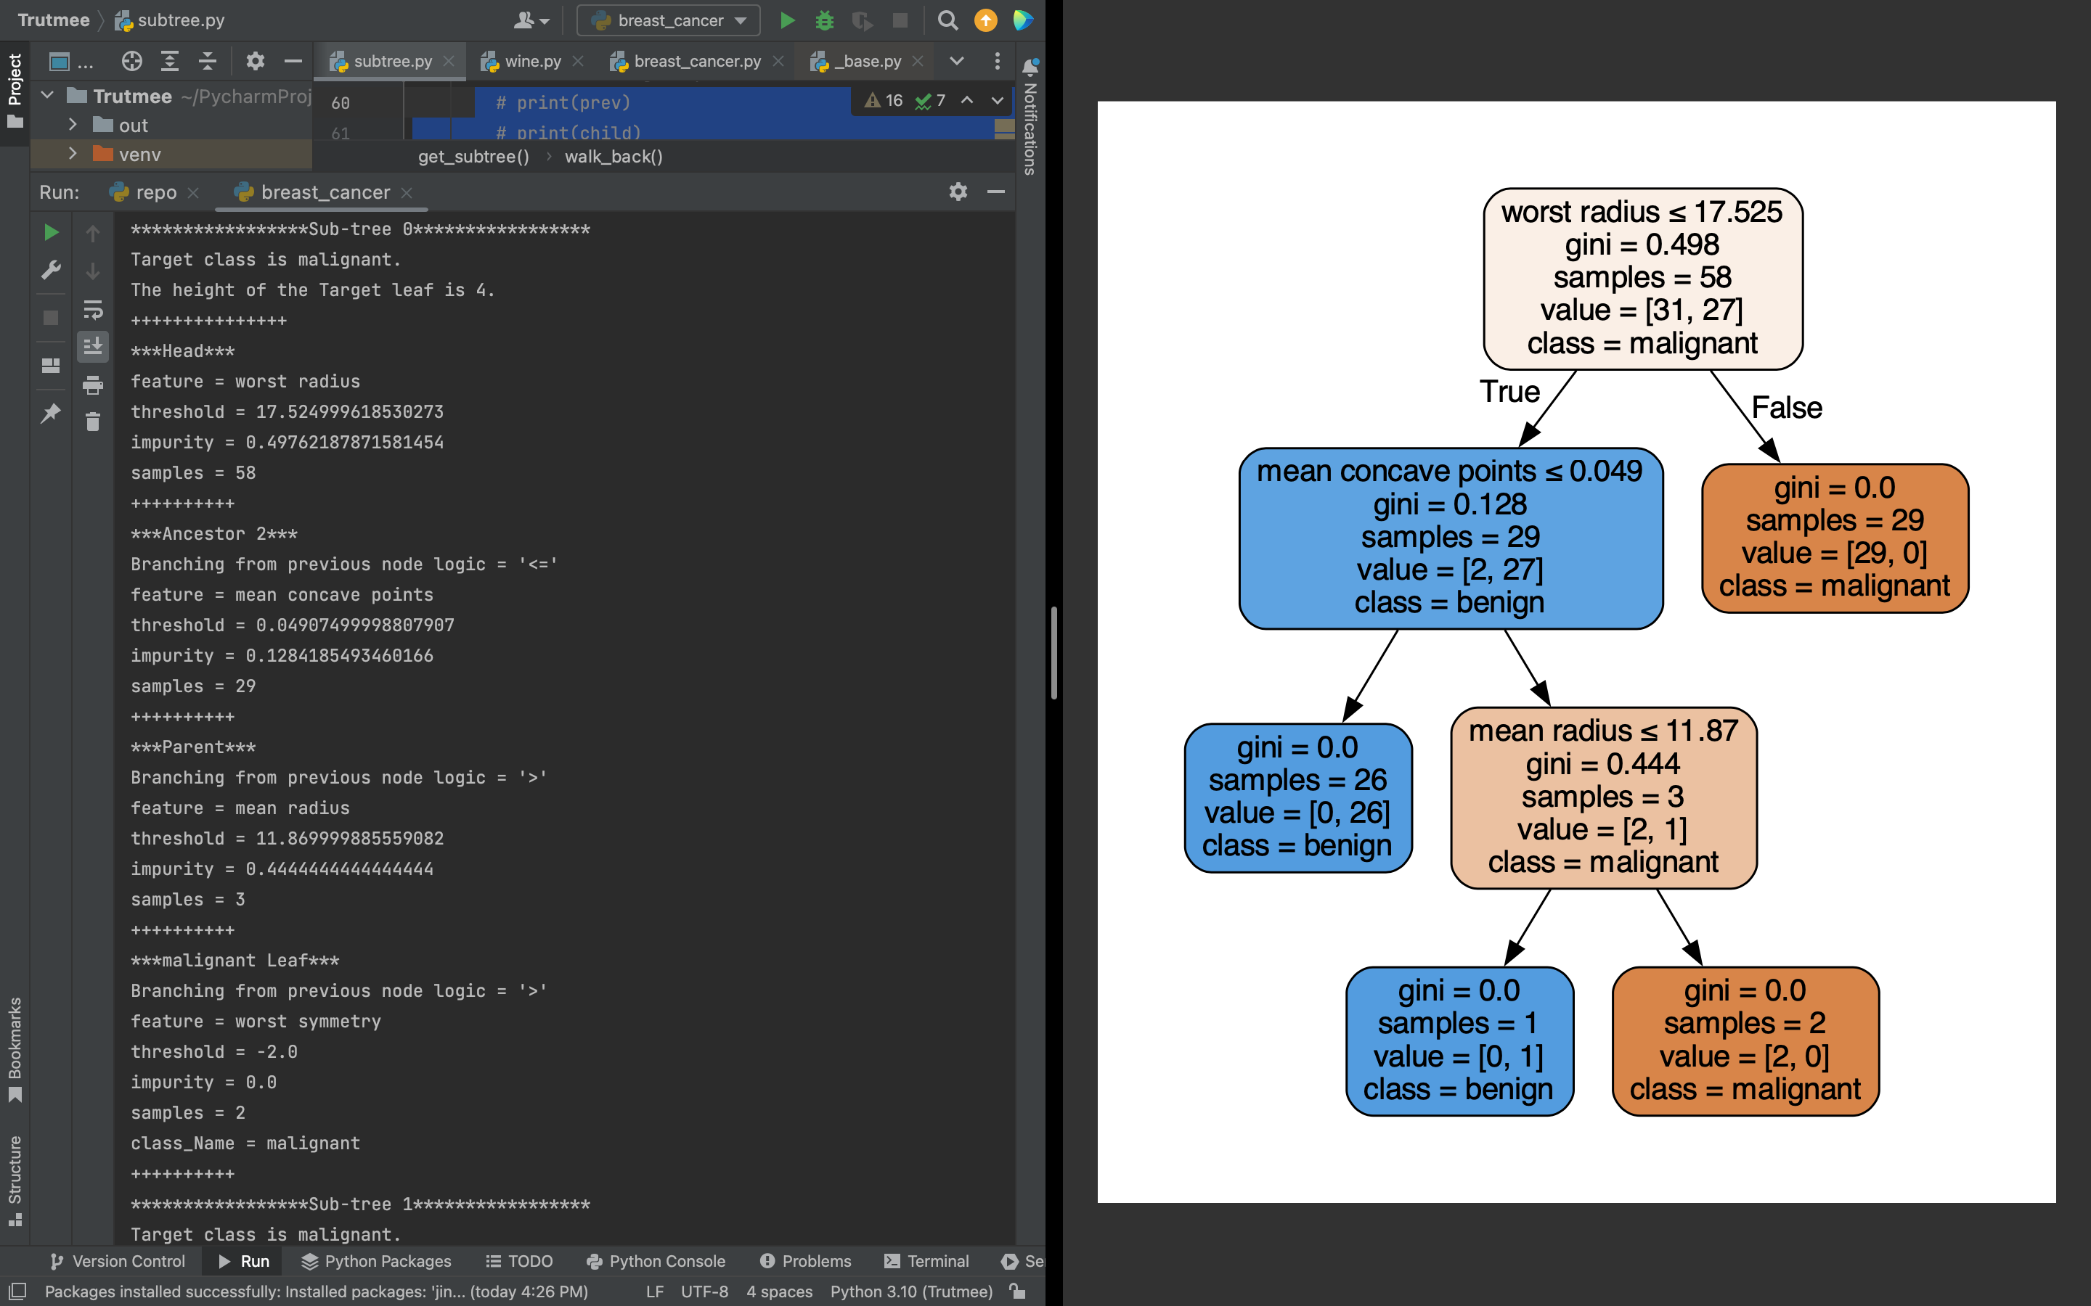Pin the breast_cancer run tab using the pin icon

coord(51,413)
